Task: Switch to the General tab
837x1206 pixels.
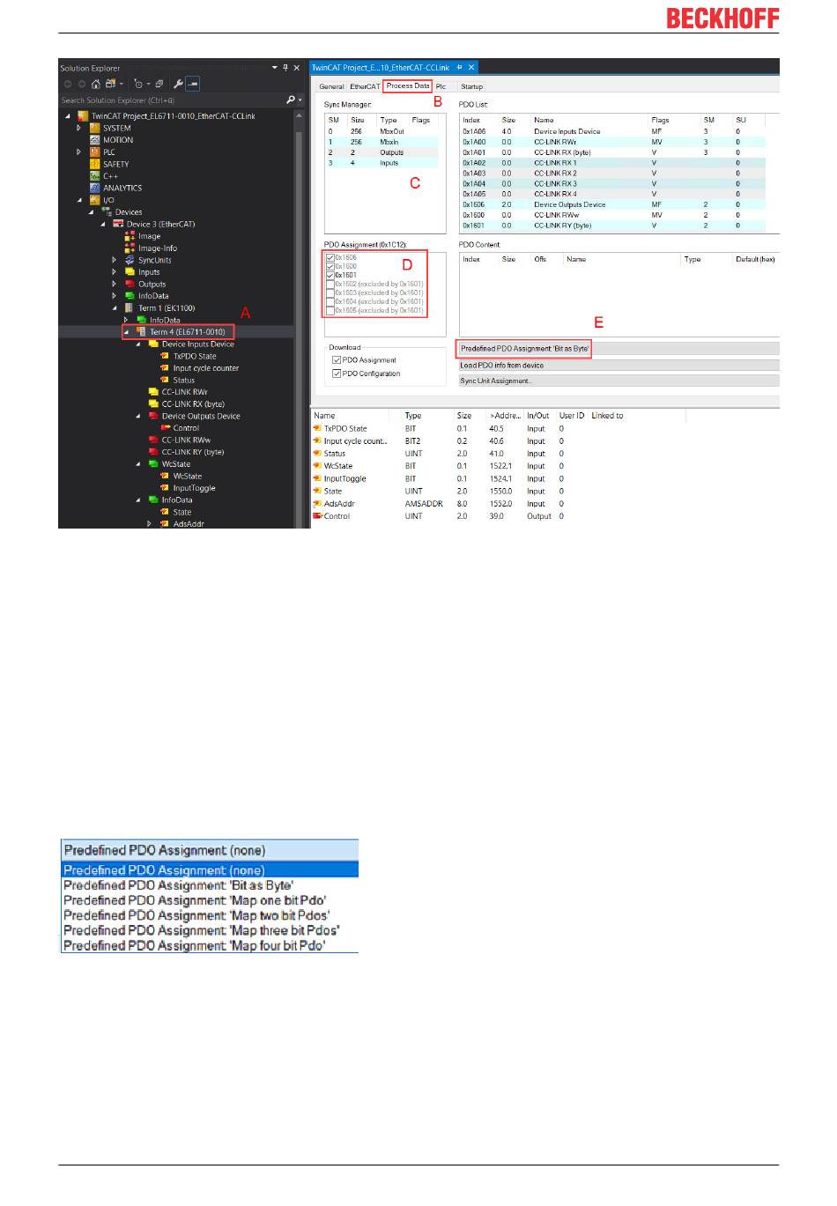Action: 331,86
